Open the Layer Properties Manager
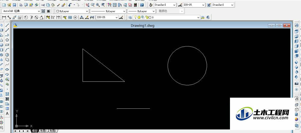The image size is (301, 133). 130,17
